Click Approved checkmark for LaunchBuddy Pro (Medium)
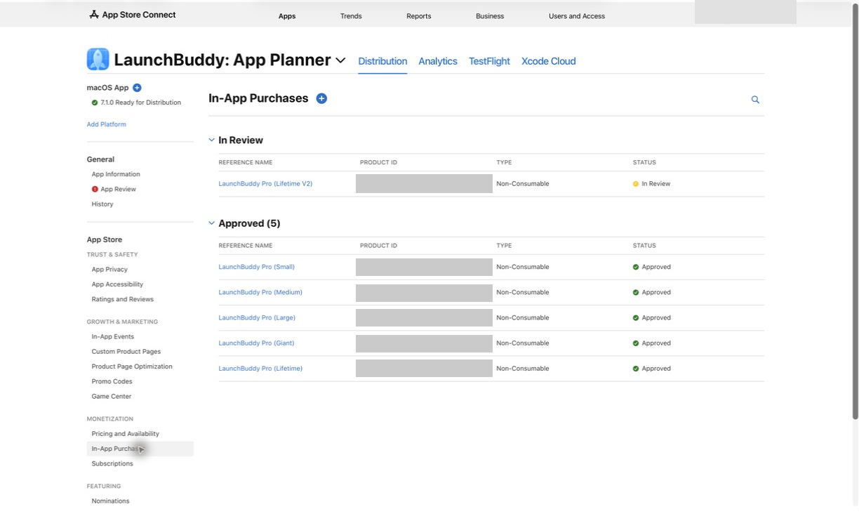The width and height of the screenshot is (859, 514). coord(636,292)
